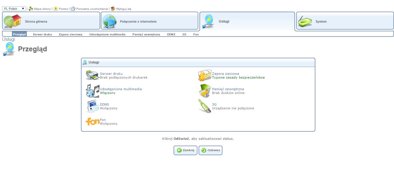The height and width of the screenshot is (181, 394).
Task: Click the orange Fon logo icon
Action: [x=92, y=122]
